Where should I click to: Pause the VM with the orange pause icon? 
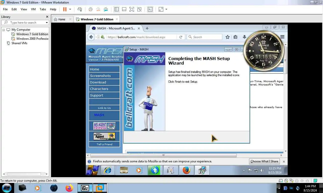coord(65,9)
